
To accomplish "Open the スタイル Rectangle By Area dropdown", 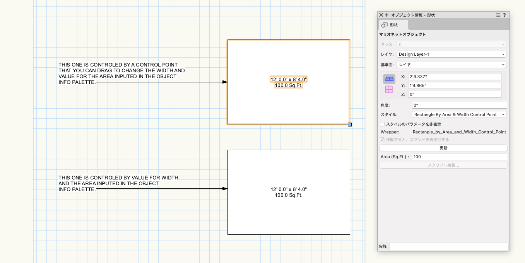I will 459,114.
